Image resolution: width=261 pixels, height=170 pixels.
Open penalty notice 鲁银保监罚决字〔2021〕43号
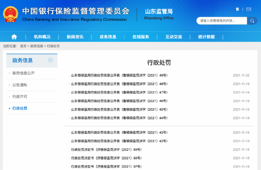119,132
